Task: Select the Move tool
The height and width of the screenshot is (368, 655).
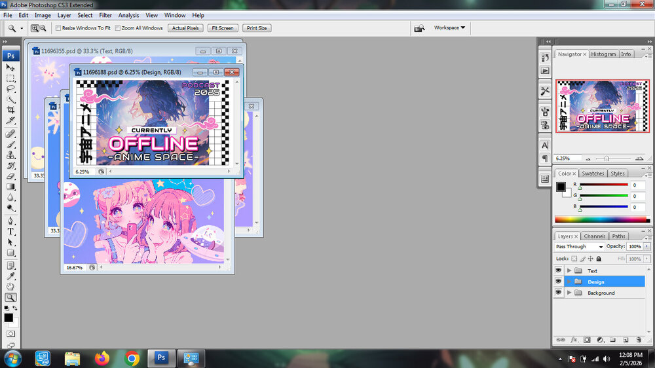Action: click(10, 67)
